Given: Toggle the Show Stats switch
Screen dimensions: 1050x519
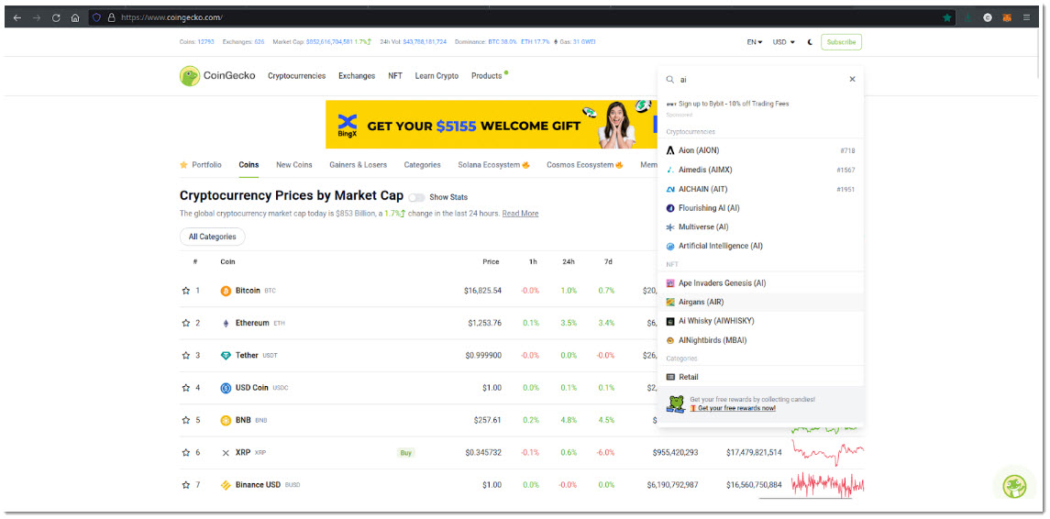Looking at the screenshot, I should [x=416, y=197].
